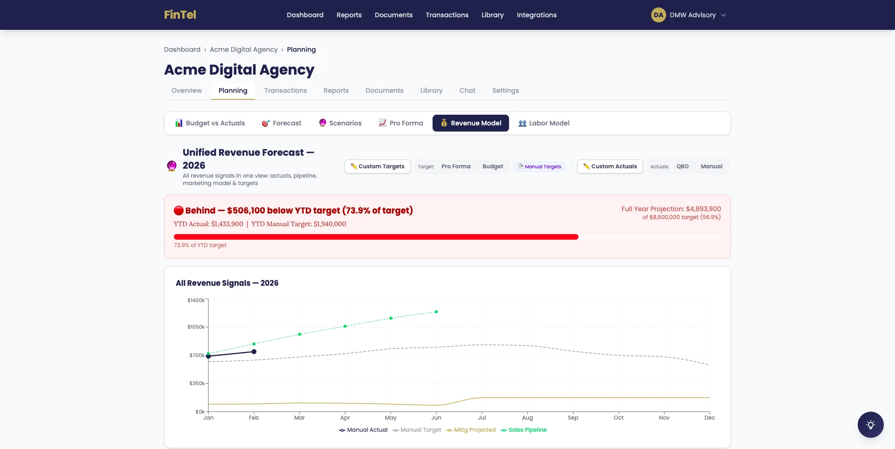Click the red YTD target progress bar

point(376,237)
